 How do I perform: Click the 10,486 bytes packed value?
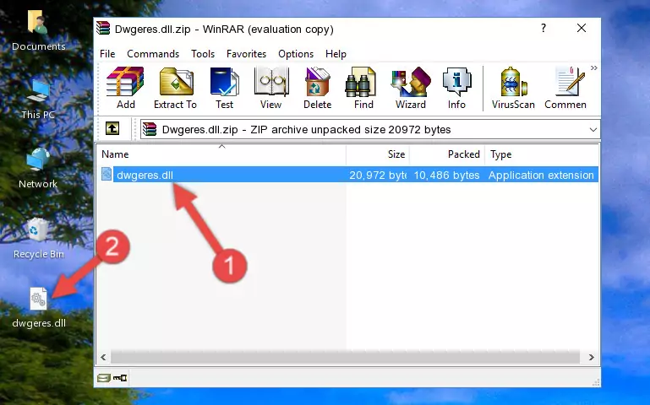pyautogui.click(x=446, y=175)
